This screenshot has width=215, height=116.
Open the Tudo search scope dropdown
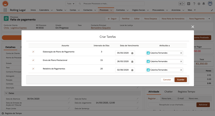click(x=70, y=4)
